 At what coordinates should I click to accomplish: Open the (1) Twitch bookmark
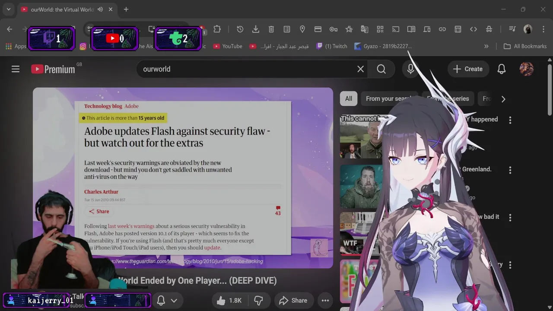pos(332,46)
